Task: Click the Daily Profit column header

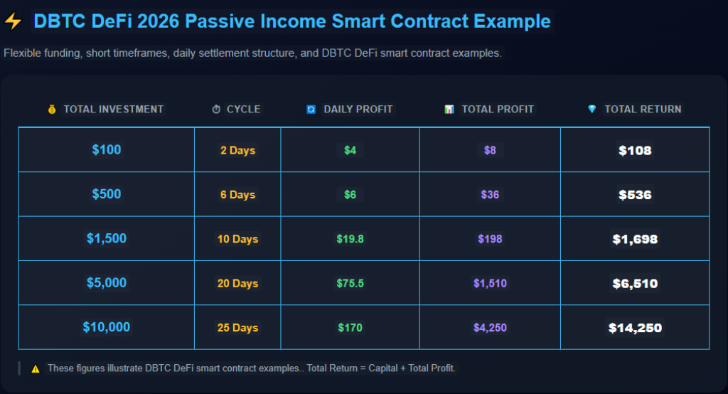Action: [x=358, y=110]
